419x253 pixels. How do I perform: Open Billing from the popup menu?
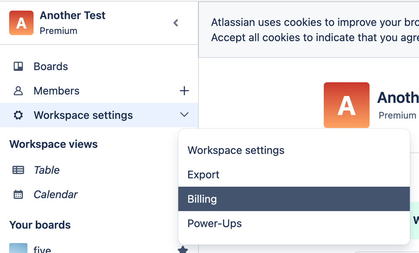click(x=202, y=199)
